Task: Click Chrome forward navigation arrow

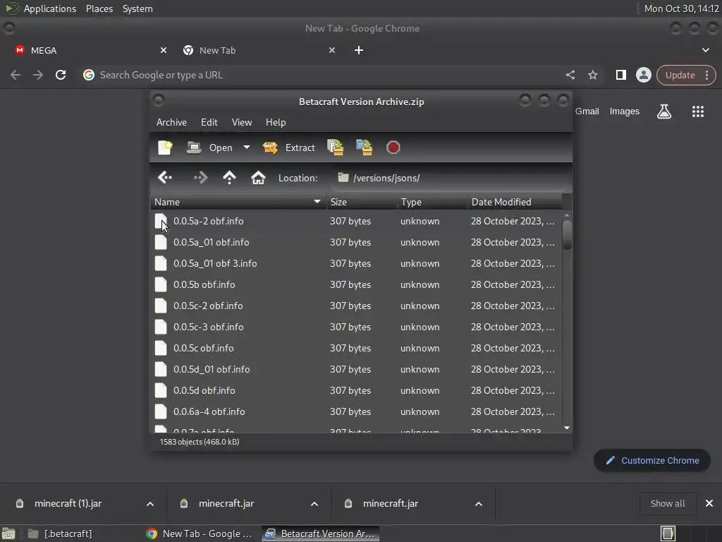Action: 38,75
